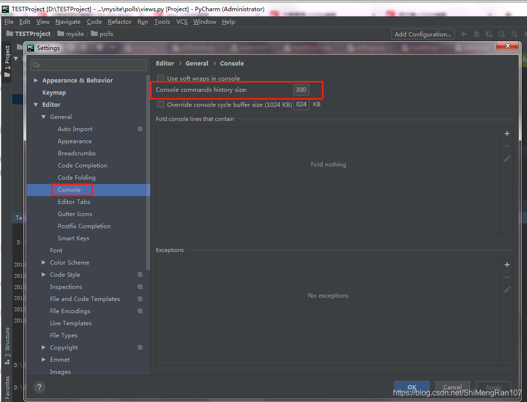Select Font settings page
This screenshot has height=402, width=527.
point(56,250)
